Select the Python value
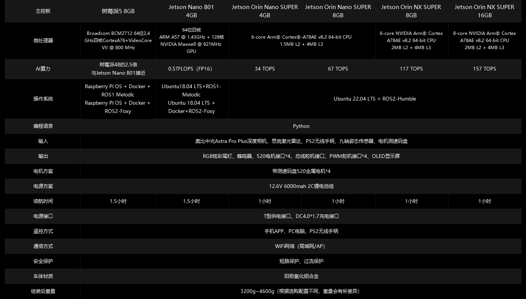526x299 pixels. (x=301, y=126)
